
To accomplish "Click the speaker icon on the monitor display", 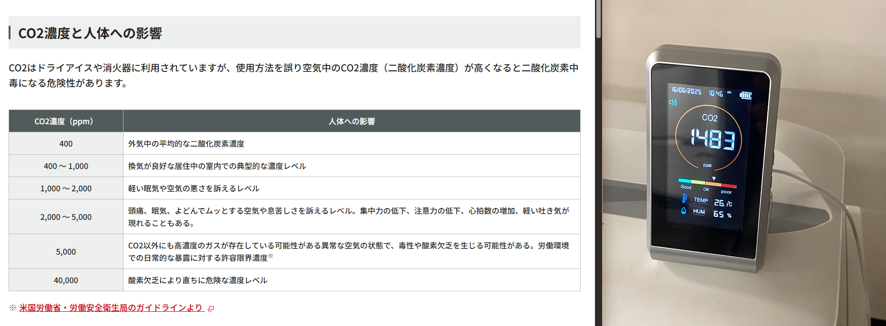I will 673,102.
